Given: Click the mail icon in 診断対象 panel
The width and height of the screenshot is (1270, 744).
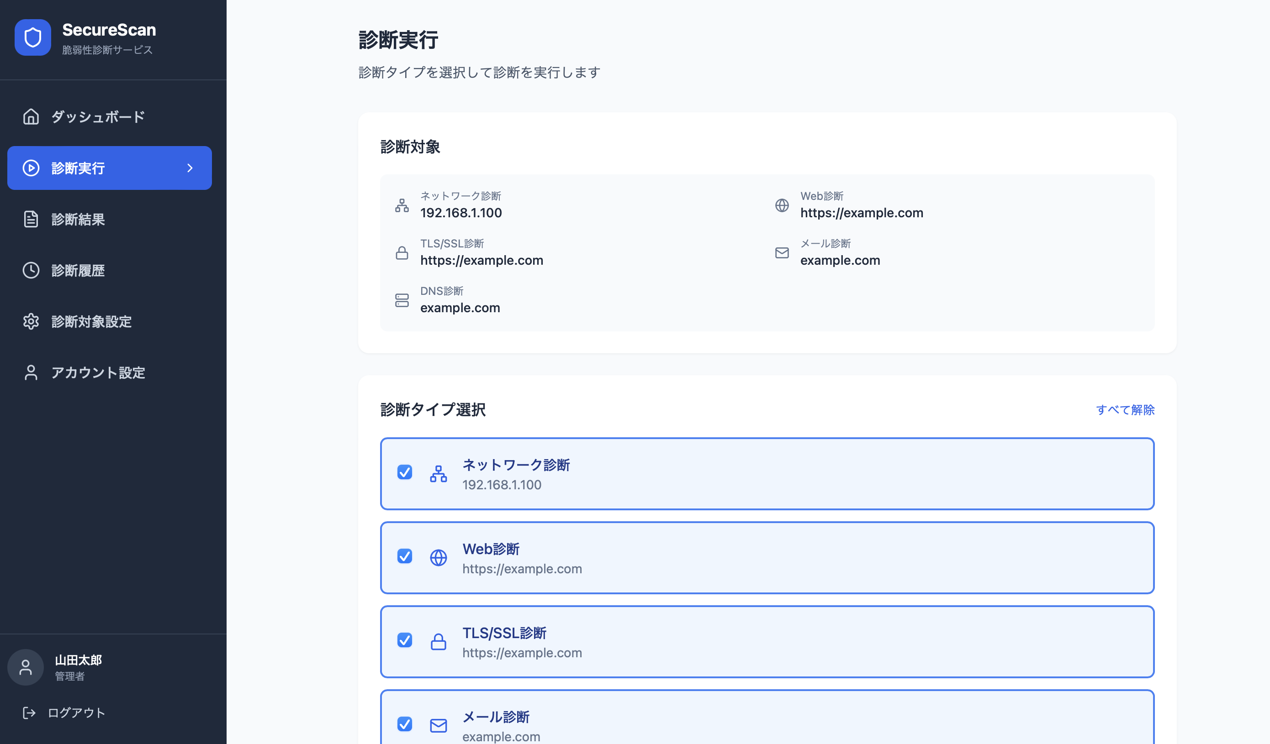Looking at the screenshot, I should coord(782,253).
